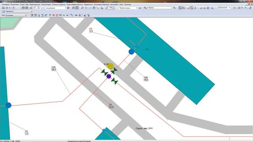Image resolution: width=253 pixels, height=142 pixels.
Task: Click the zoom scale value field
Action: [x=110, y=8]
